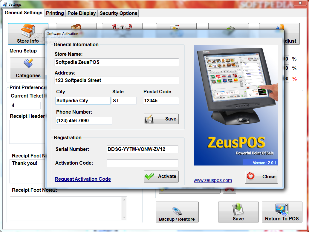Click Receipt Foot Note2 scrollbar down arrow
The height and width of the screenshot is (232, 309).
point(124,217)
